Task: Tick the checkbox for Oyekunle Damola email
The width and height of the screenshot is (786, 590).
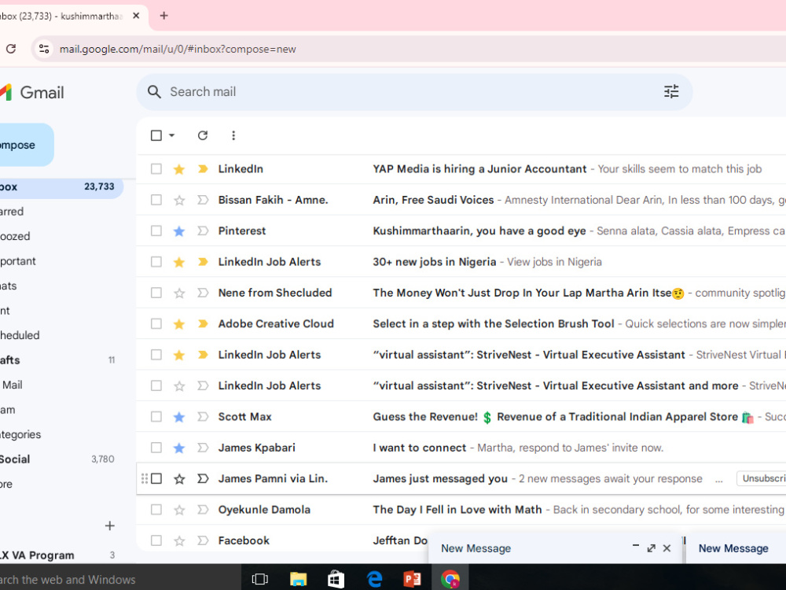Action: coord(156,510)
